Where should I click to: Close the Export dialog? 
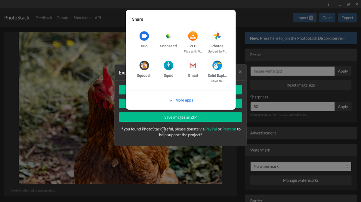coord(240,72)
